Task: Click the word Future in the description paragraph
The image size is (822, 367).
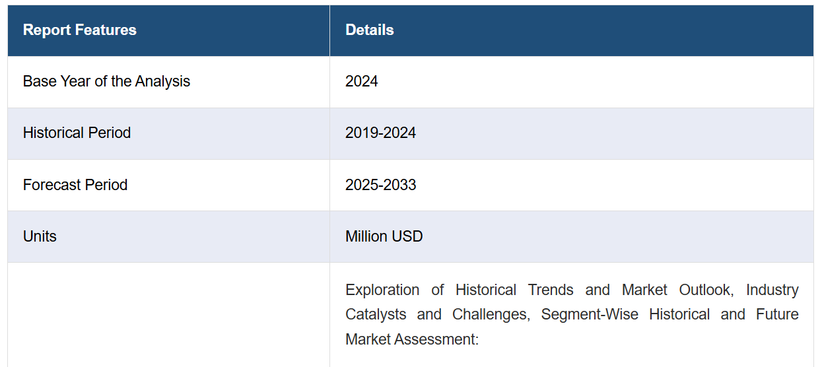Action: [x=778, y=314]
